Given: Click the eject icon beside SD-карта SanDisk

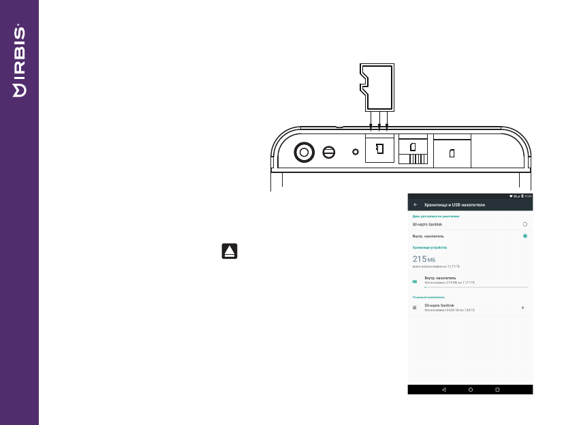Looking at the screenshot, I should [x=523, y=308].
